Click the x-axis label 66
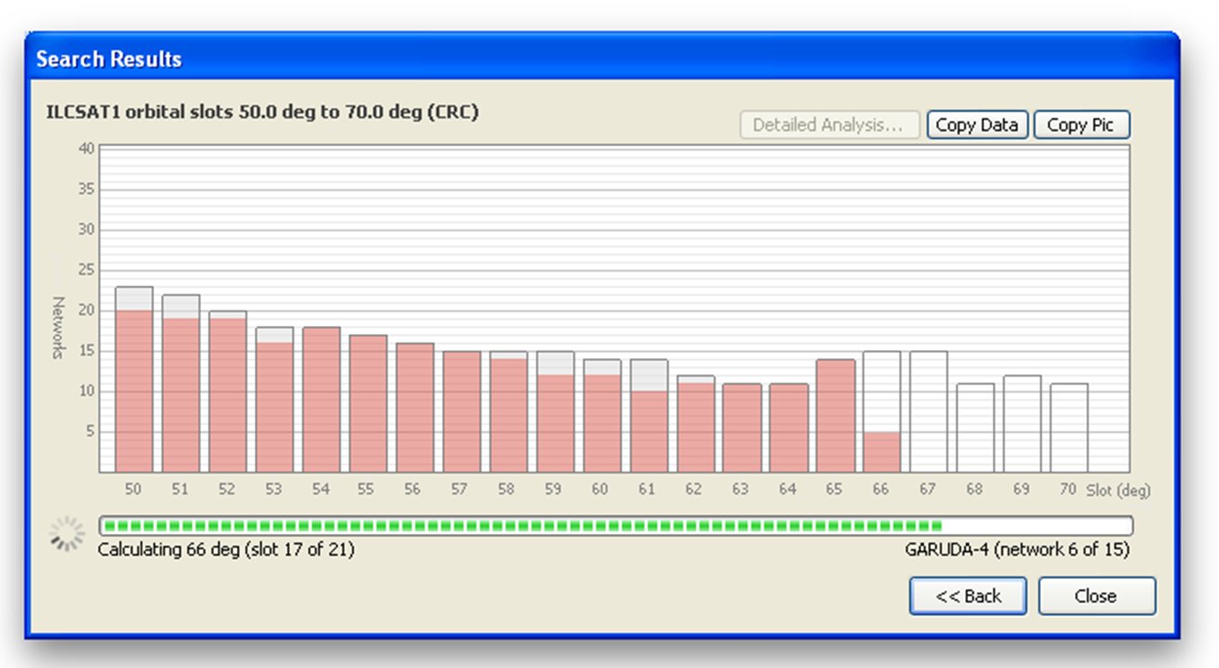The width and height of the screenshot is (1219, 668). tap(880, 489)
